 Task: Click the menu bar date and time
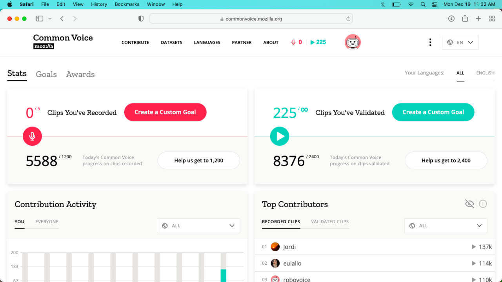(469, 4)
